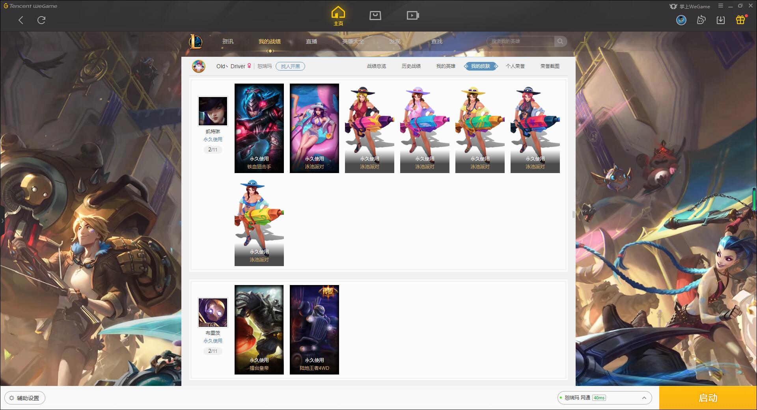Viewport: 757px width, 410px height.
Task: Click the Old丶Driver username
Action: pyautogui.click(x=231, y=66)
